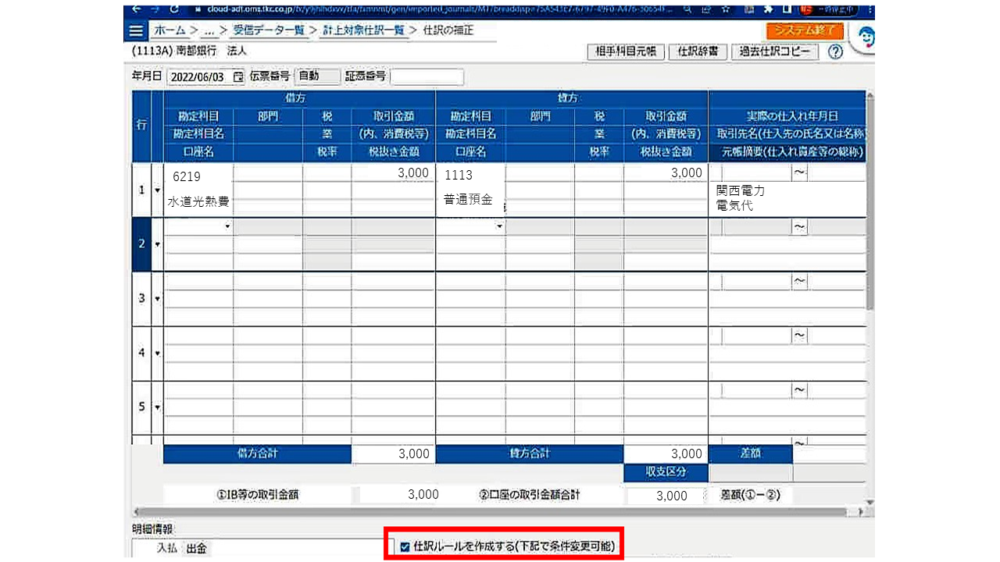Open the browser extensions puzzle icon

tap(769, 10)
